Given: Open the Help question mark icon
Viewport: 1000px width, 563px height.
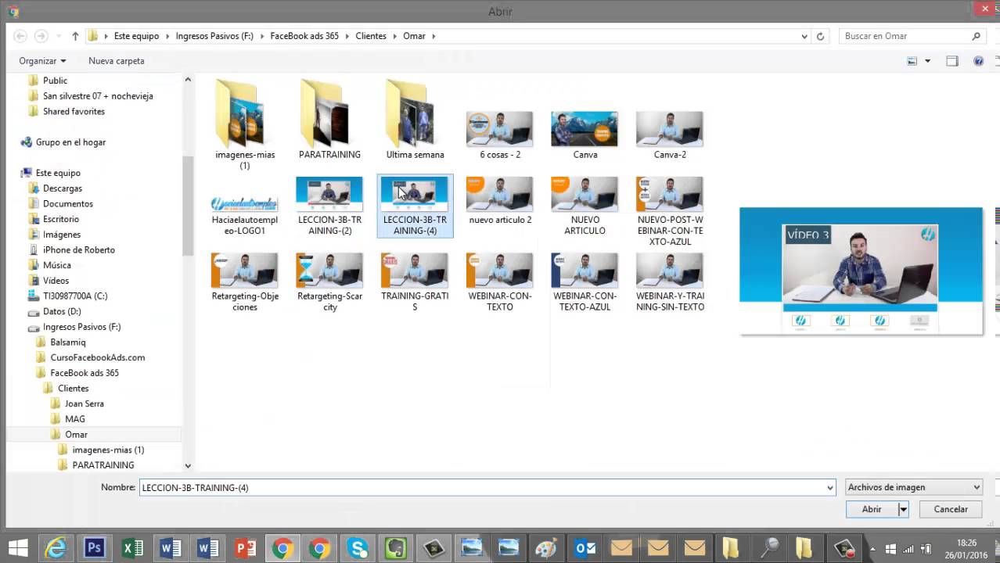Looking at the screenshot, I should [x=978, y=61].
